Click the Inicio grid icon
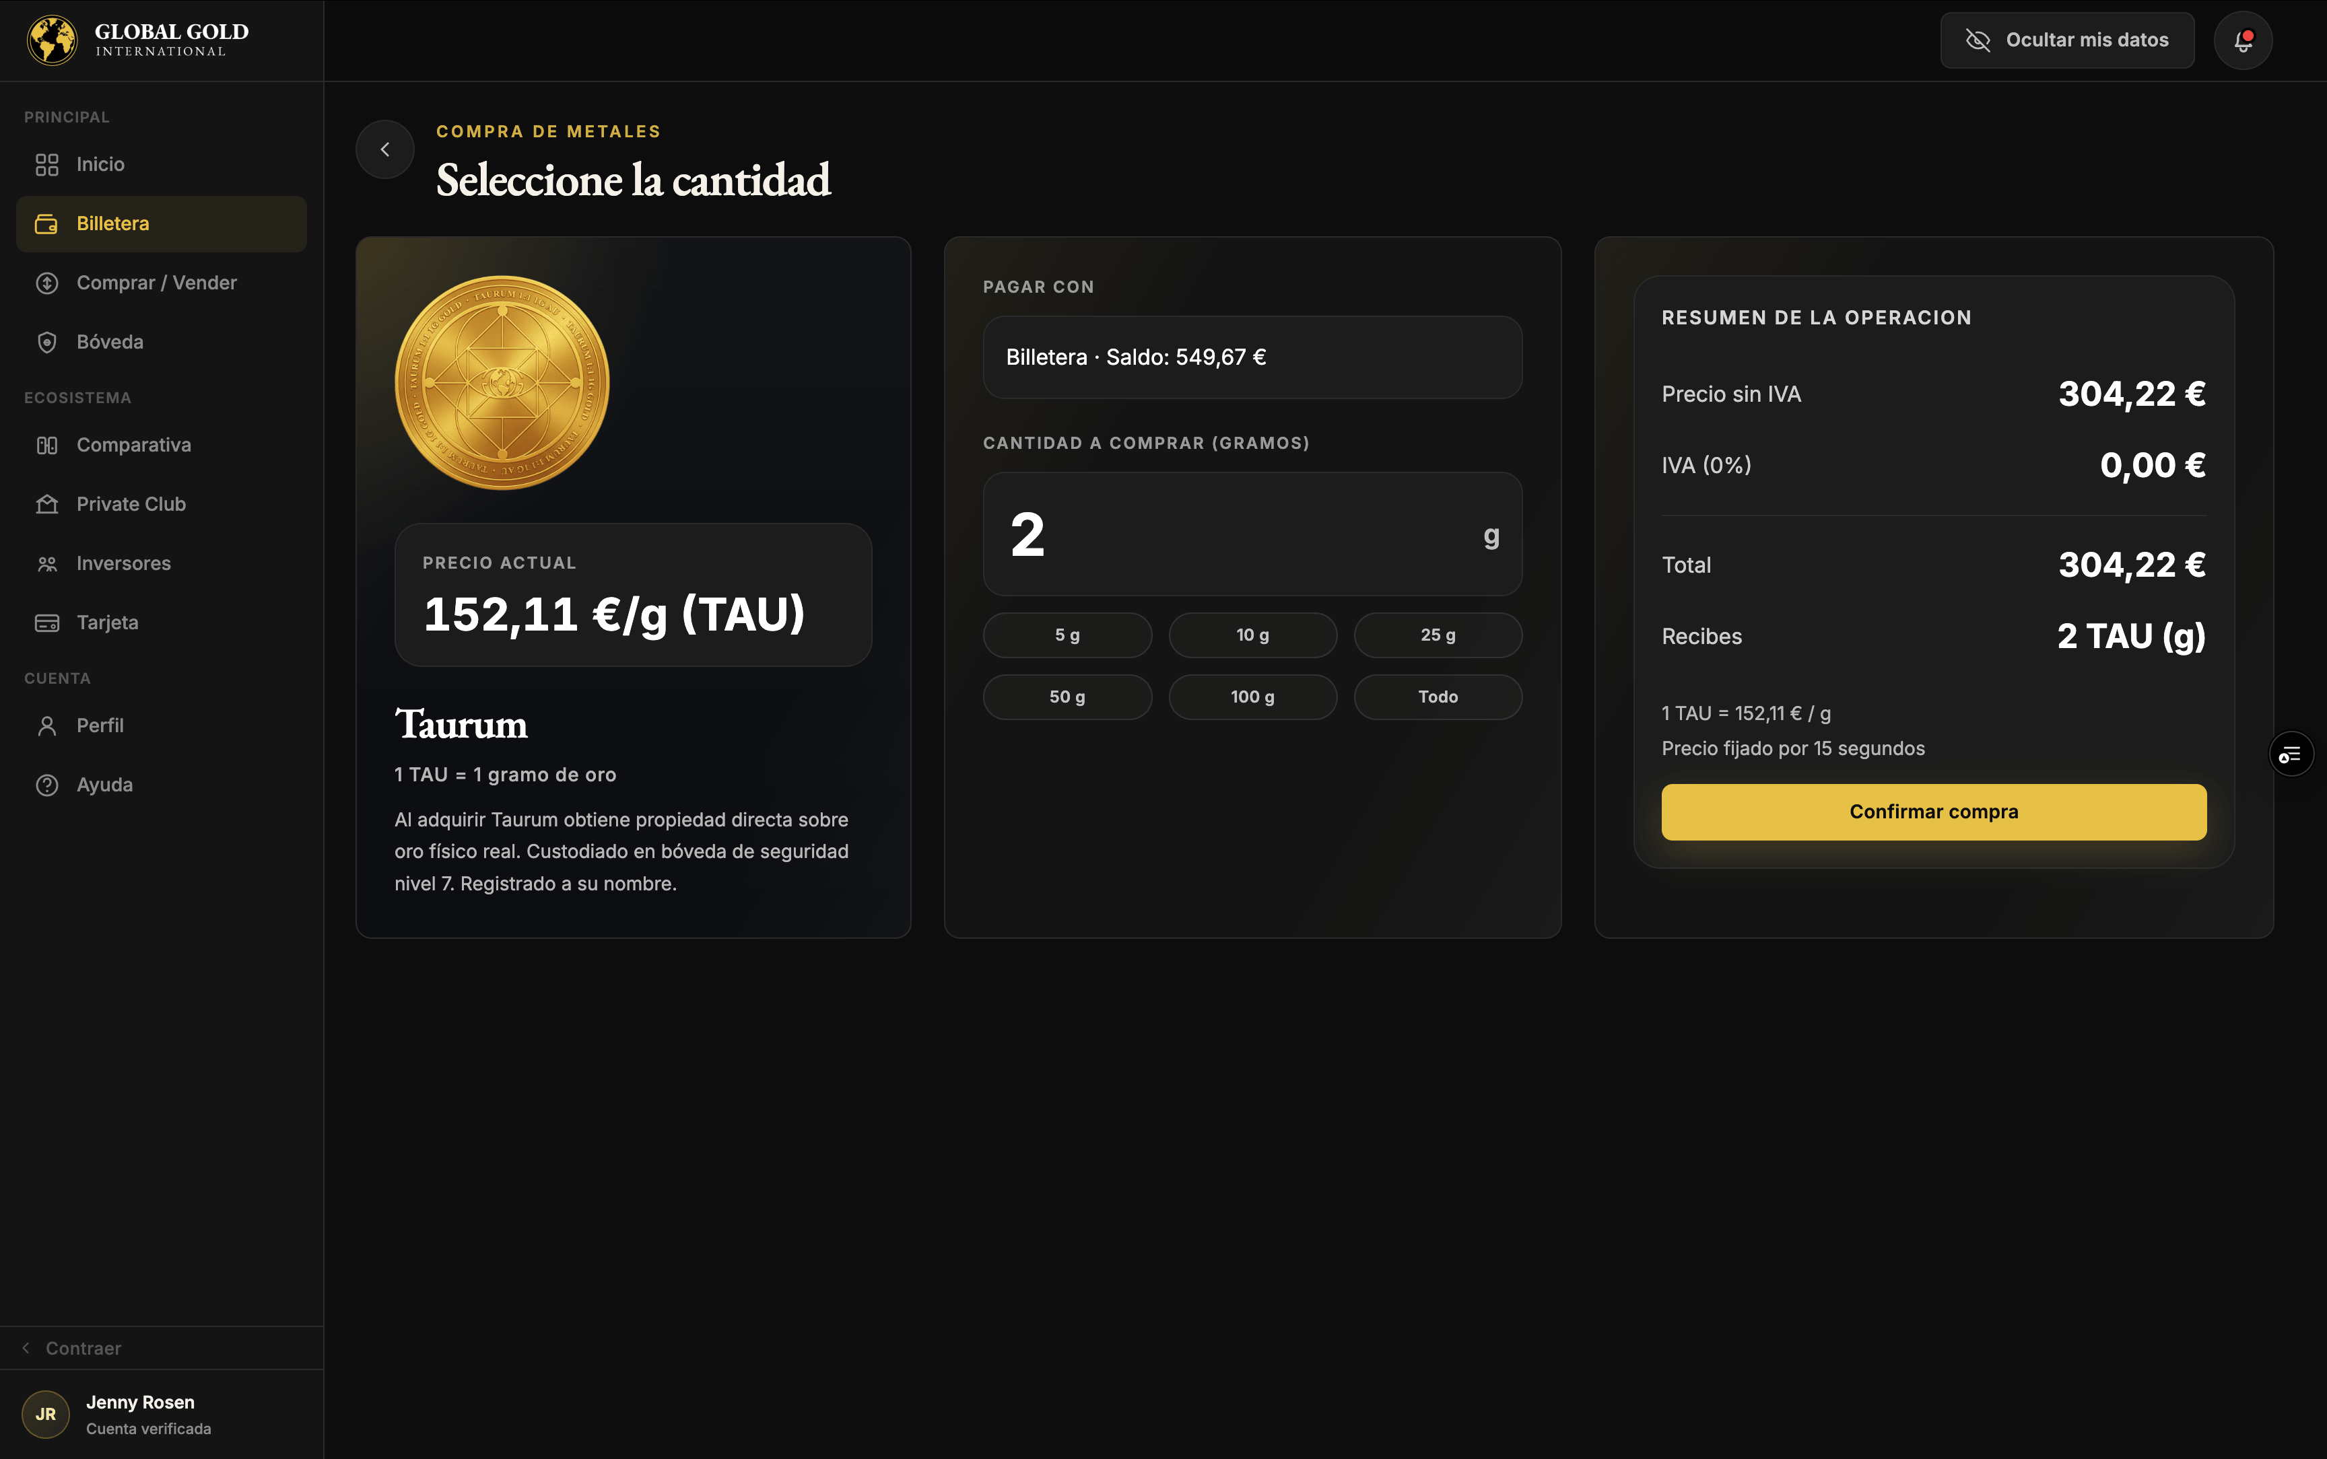 pyautogui.click(x=47, y=165)
